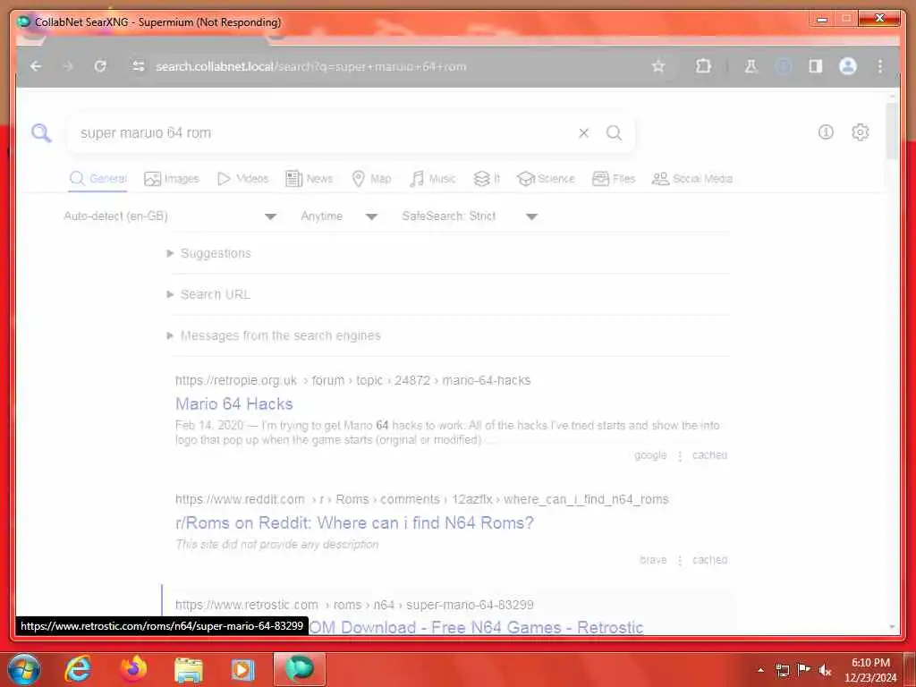Image resolution: width=916 pixels, height=687 pixels.
Task: Open the Auto-detect (en-GB) language dropdown
Action: [x=170, y=216]
